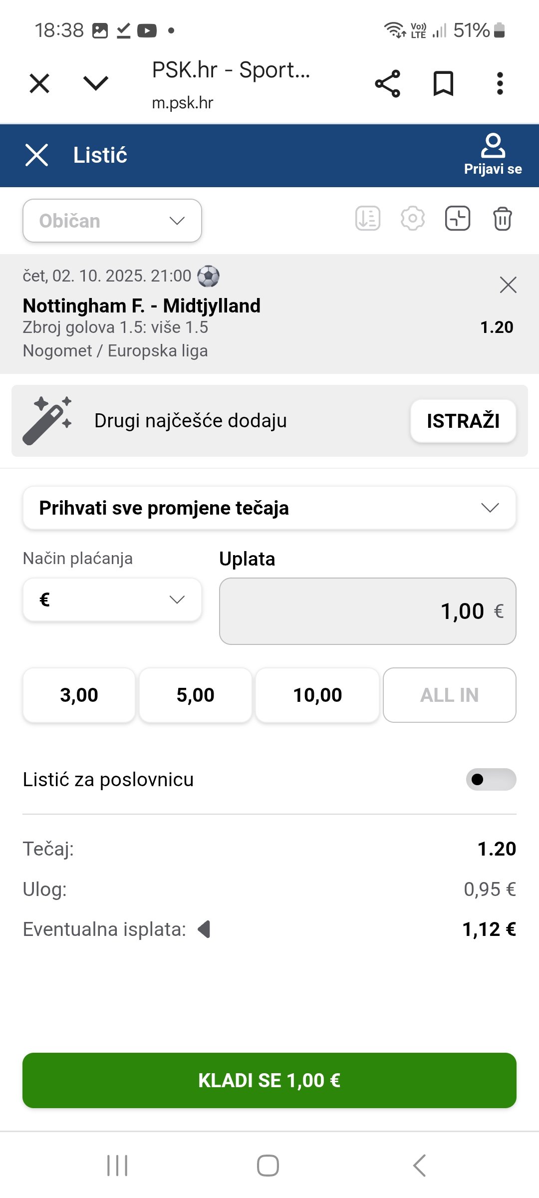The height and width of the screenshot is (1198, 539).
Task: Choose the 10,00 quick stake
Action: 317,695
